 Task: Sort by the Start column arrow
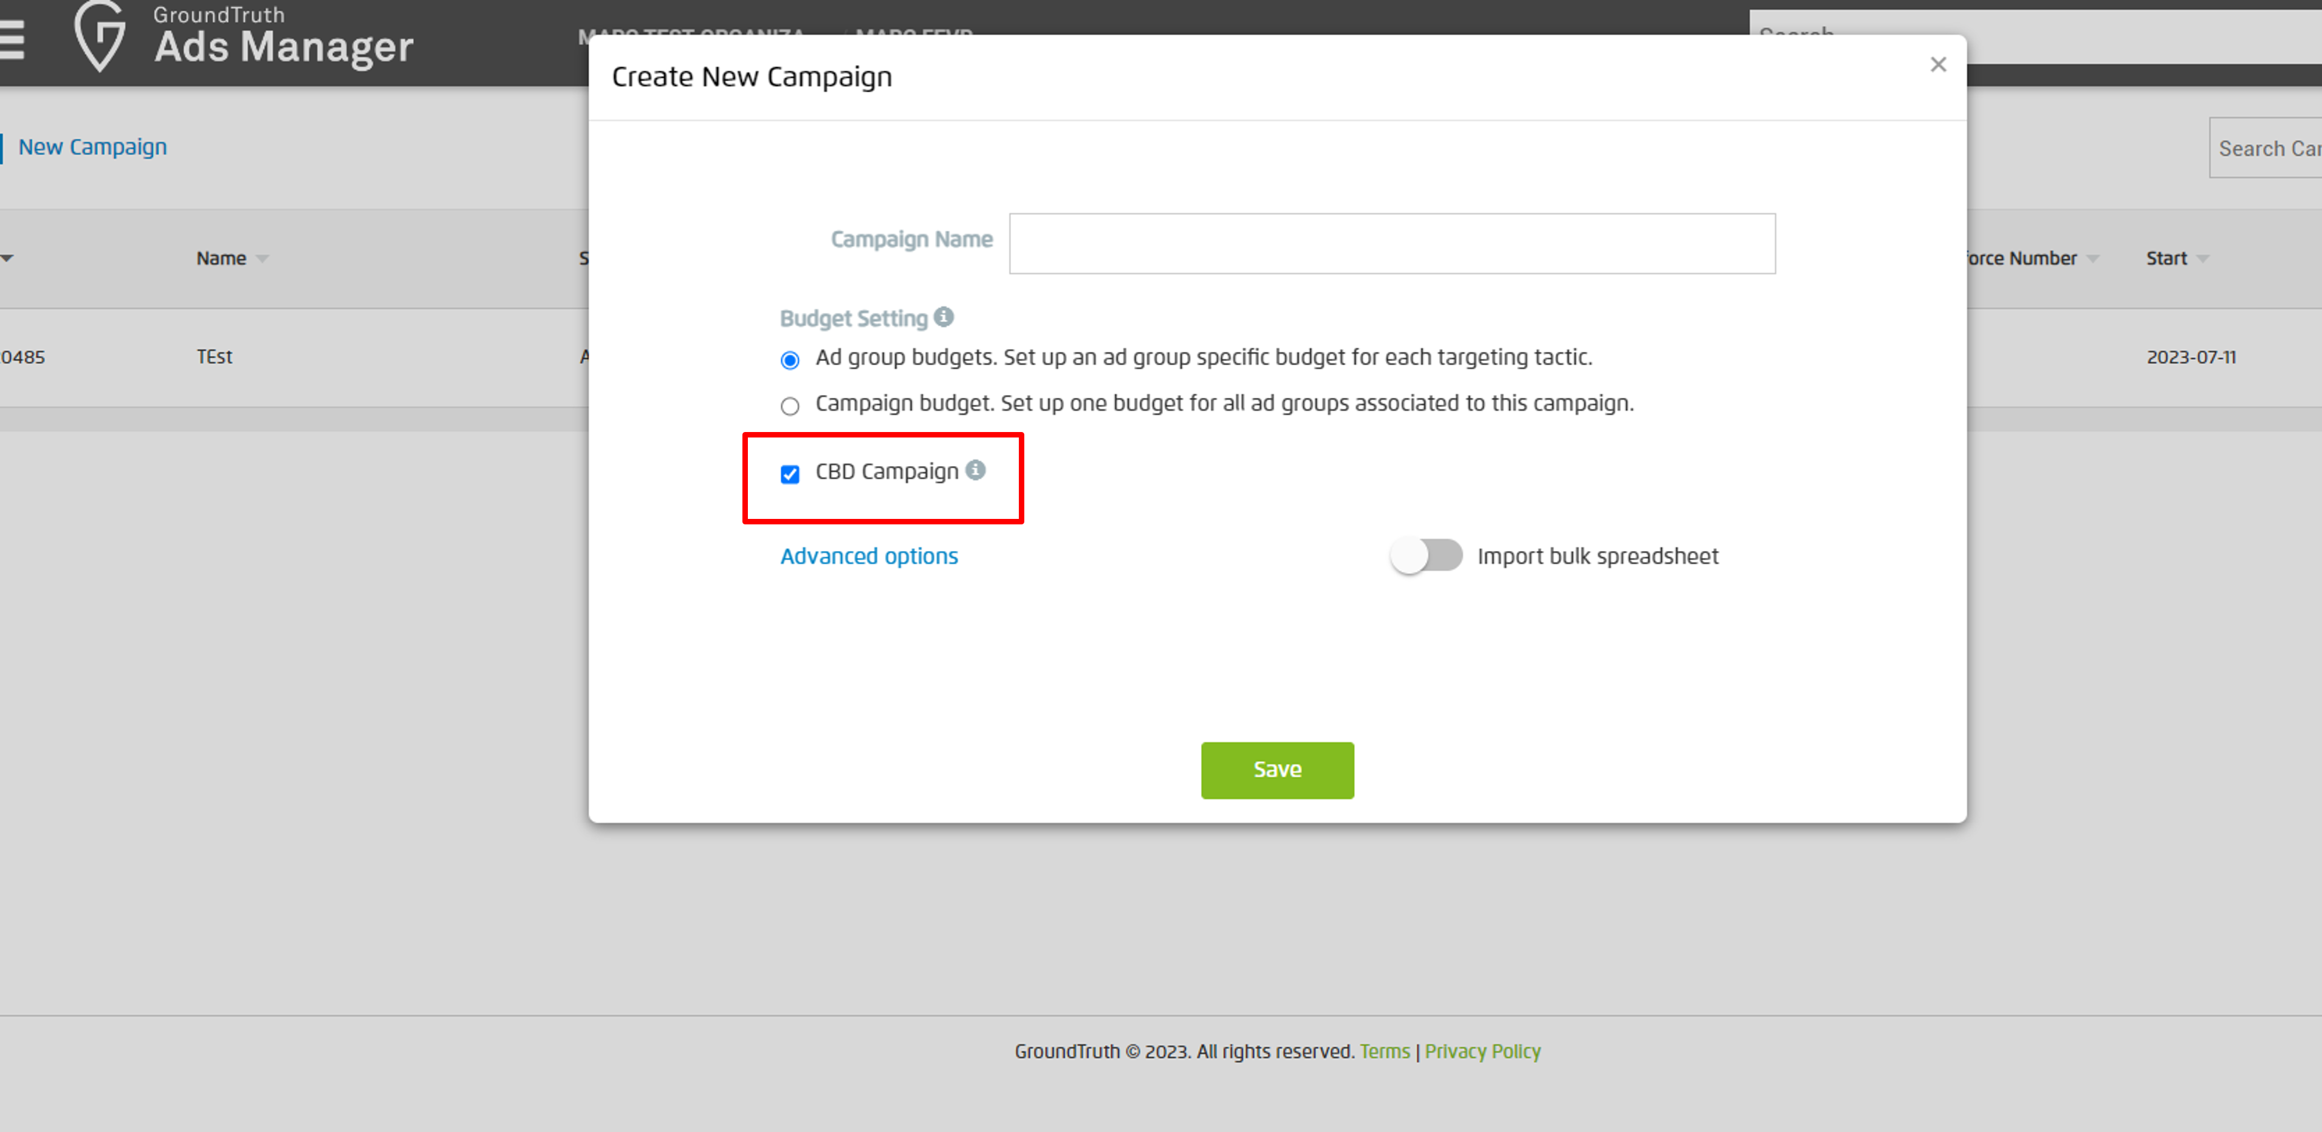click(x=2203, y=259)
